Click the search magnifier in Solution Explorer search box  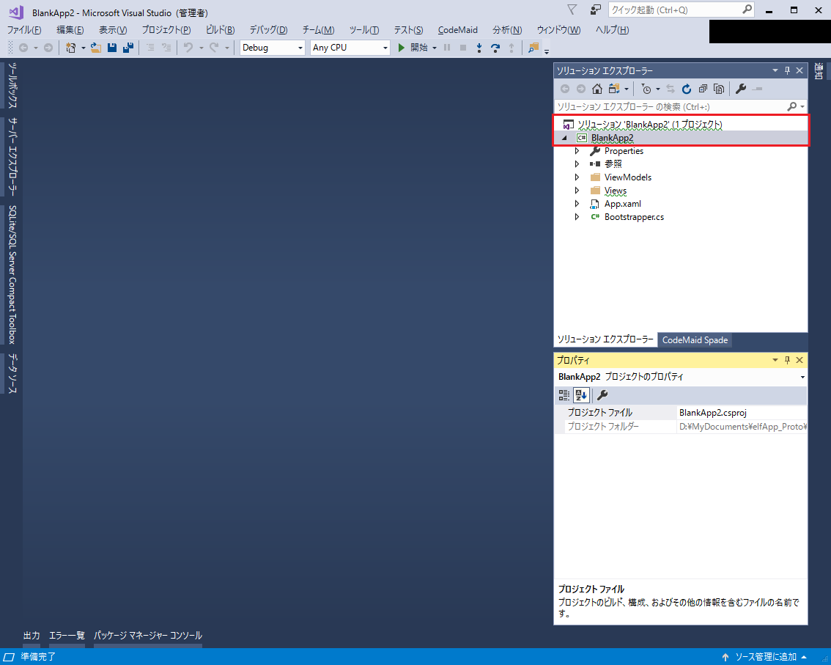791,106
